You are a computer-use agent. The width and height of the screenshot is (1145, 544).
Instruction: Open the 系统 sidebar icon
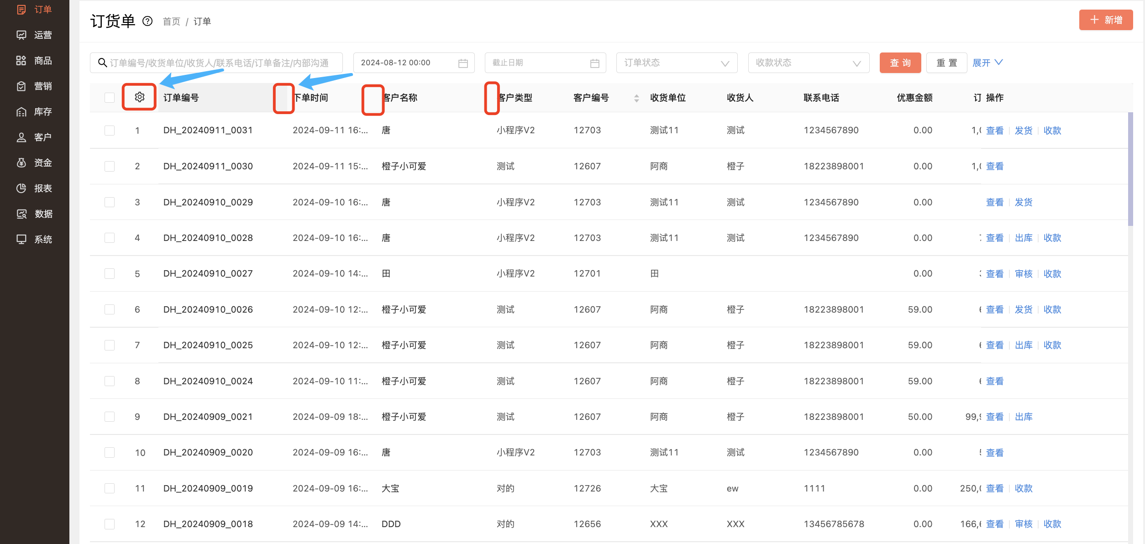tap(21, 240)
